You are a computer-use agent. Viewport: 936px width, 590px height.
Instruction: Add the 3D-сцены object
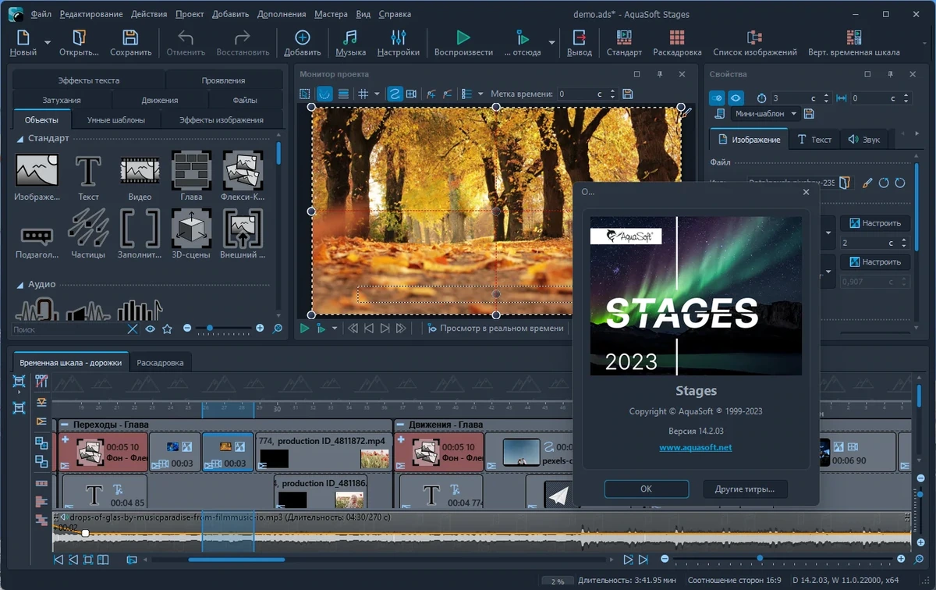coord(191,234)
